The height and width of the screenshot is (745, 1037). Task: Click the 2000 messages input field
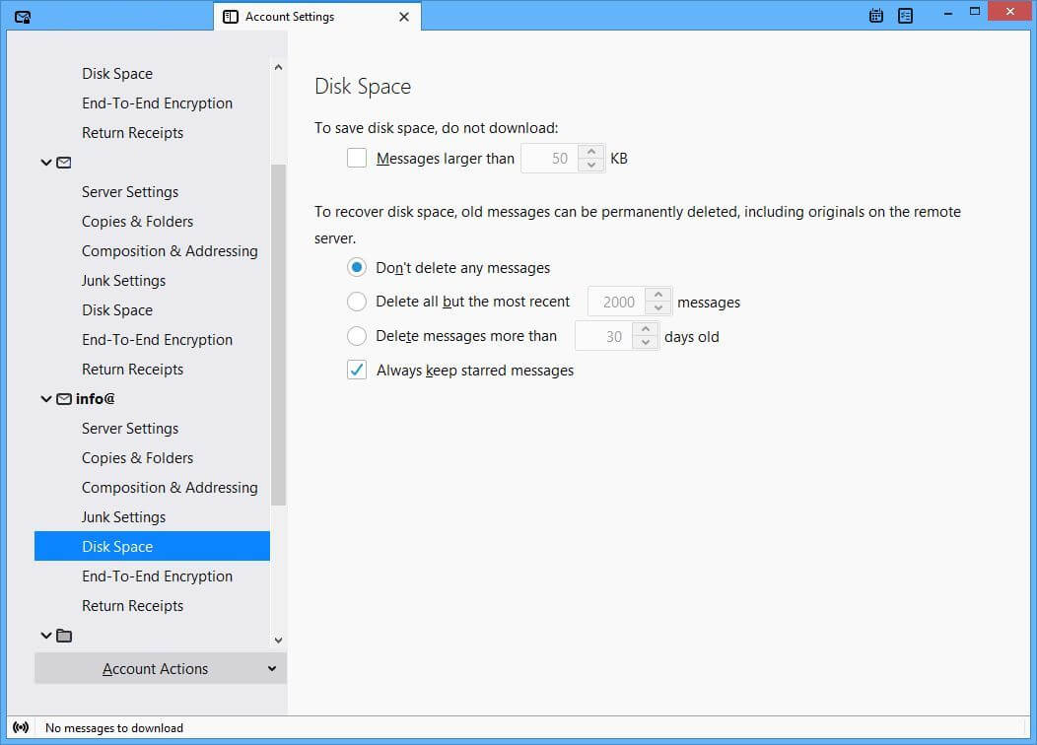pos(617,302)
